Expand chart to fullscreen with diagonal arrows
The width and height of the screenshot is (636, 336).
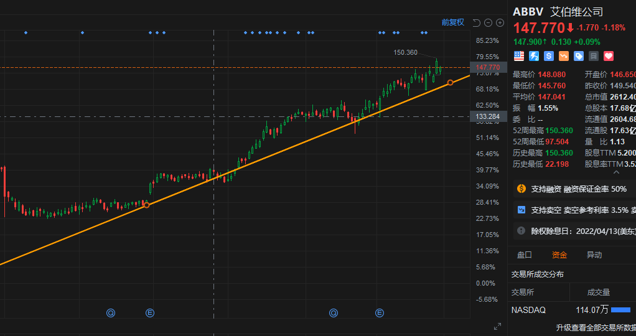click(x=497, y=326)
